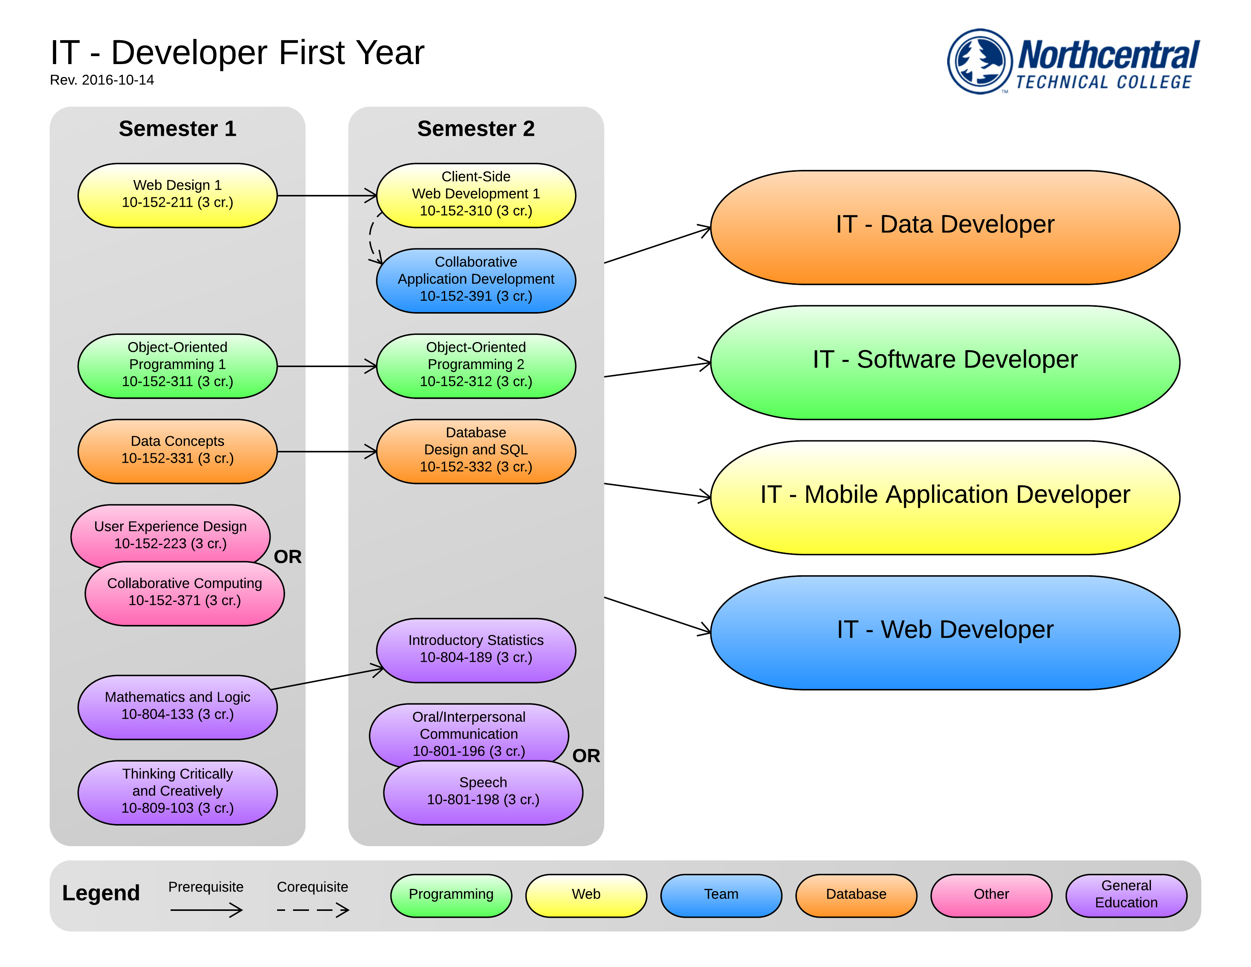The width and height of the screenshot is (1251, 967).
Task: Click Object-Oriented Programming 1 node
Action: pos(177,366)
